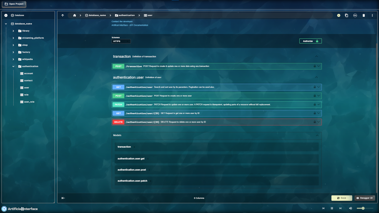Go to home in the breadcrumb
Viewport: 379px width, 213px height.
(x=75, y=15)
